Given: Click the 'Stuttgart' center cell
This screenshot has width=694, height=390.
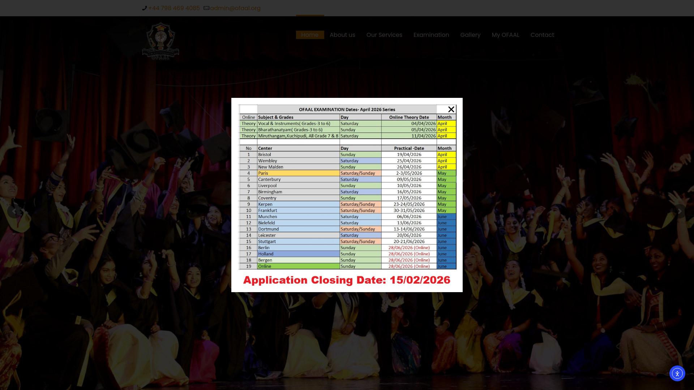Looking at the screenshot, I should (x=298, y=242).
